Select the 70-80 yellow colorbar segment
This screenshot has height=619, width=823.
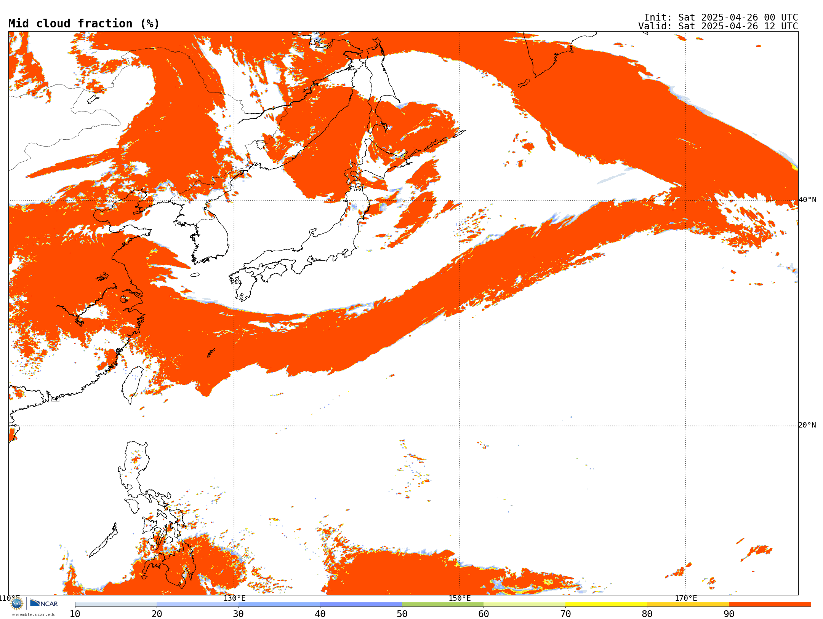click(606, 605)
